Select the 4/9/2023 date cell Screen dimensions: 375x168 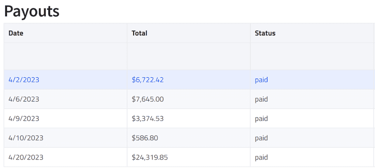pos(65,119)
